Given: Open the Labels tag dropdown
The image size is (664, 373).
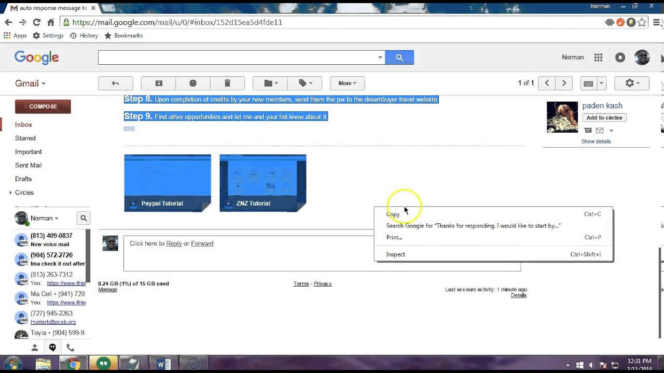Looking at the screenshot, I should coord(305,83).
